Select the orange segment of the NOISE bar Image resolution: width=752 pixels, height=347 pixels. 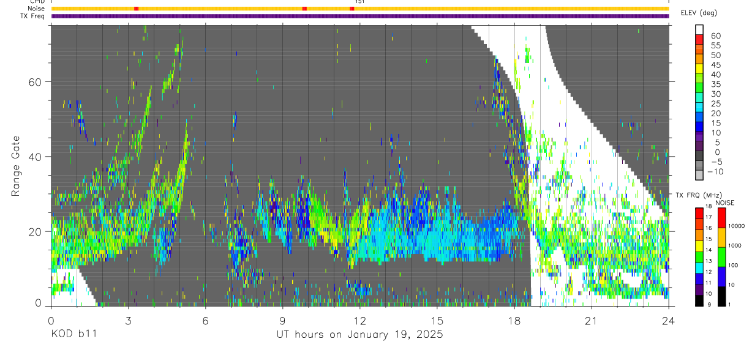click(x=721, y=237)
